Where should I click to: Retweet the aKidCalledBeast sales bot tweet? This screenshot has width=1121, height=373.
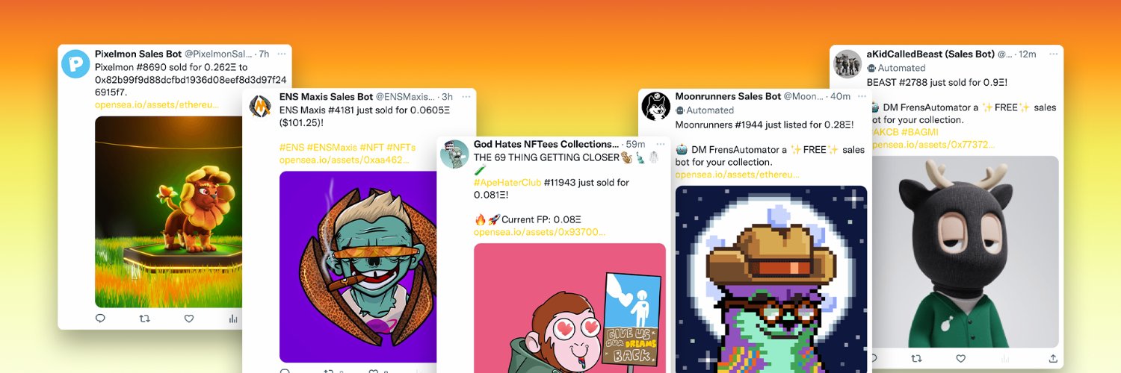[x=917, y=359]
